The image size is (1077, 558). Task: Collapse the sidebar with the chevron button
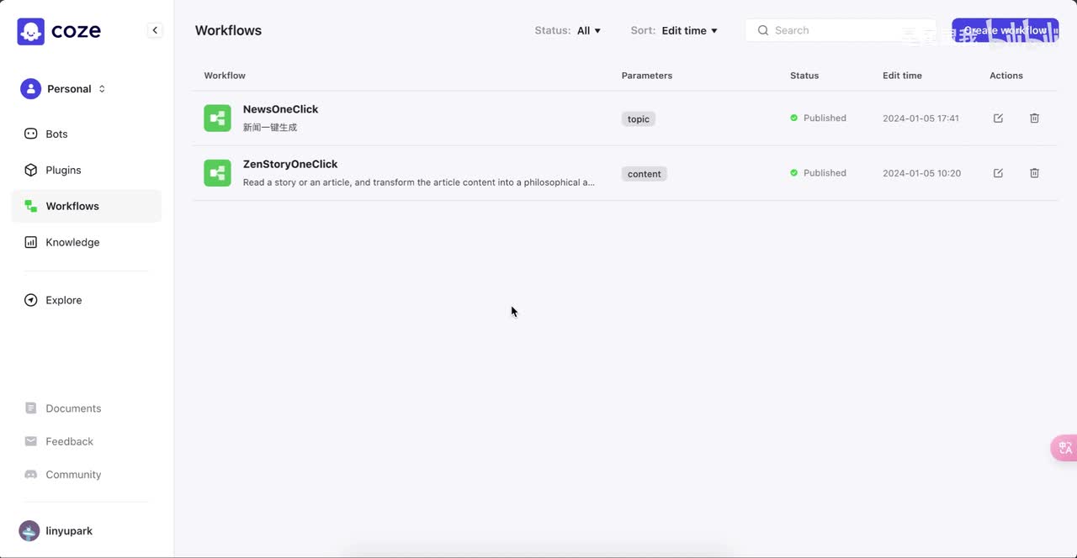click(x=155, y=30)
